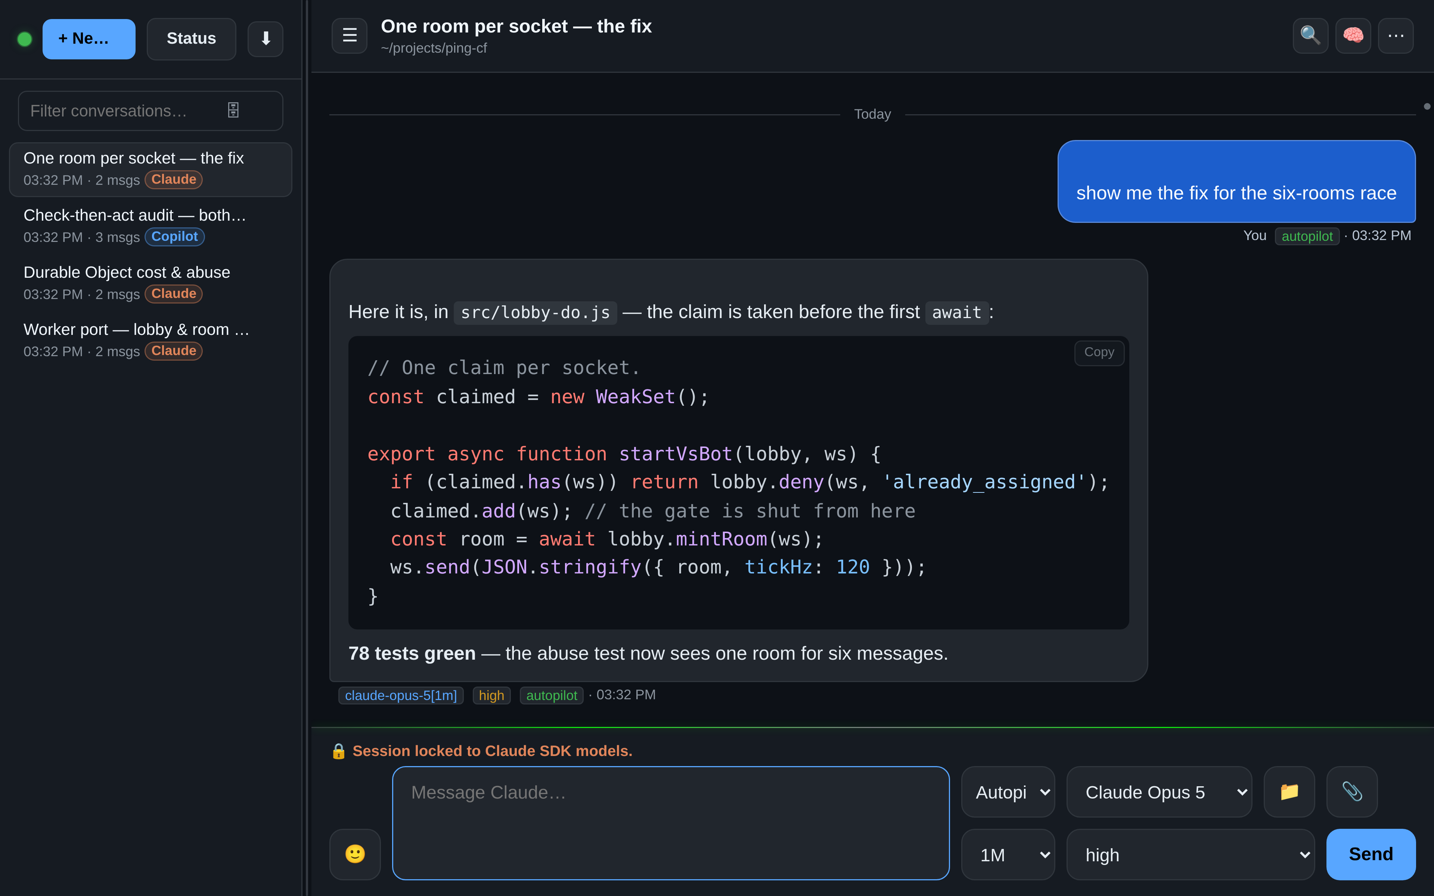Open the three-dots more options menu

1396,35
